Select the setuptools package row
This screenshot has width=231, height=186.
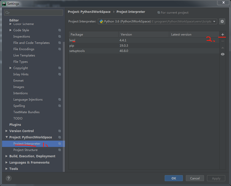click(144, 51)
